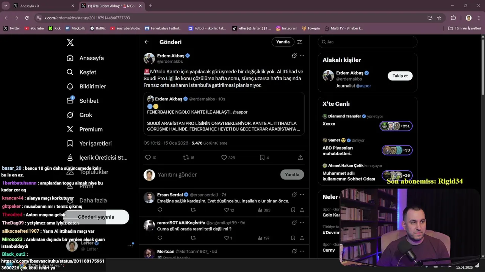This screenshot has height=272, width=485.
Task: Open the quoted Erdem Akbaş post
Action: [224, 114]
